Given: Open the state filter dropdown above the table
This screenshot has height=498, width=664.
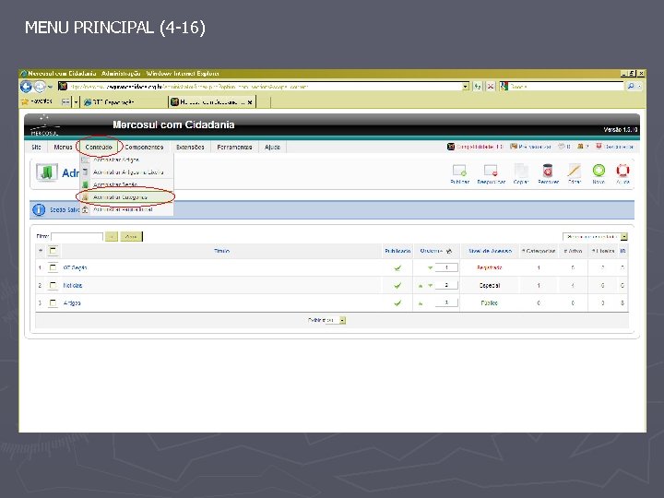Looking at the screenshot, I should (595, 236).
